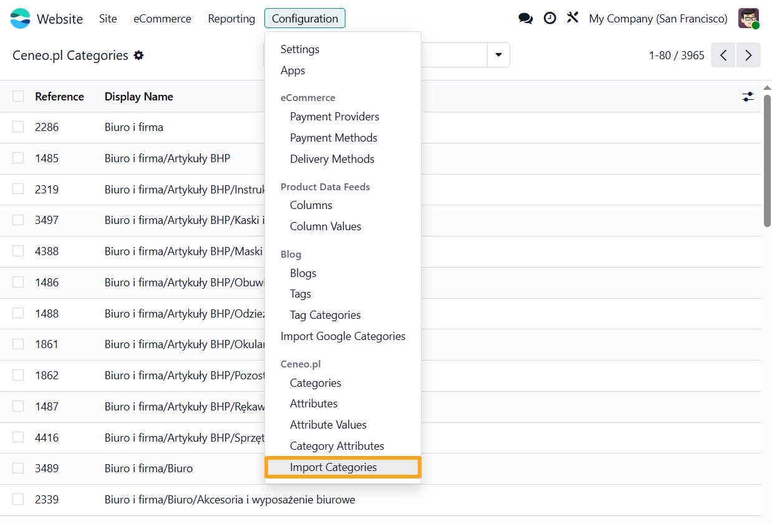
Task: Open Delivery Methods
Action: (332, 159)
